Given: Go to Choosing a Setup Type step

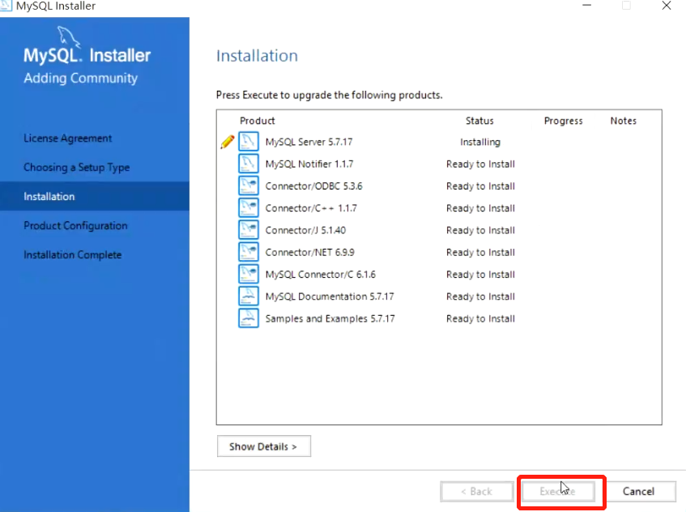Looking at the screenshot, I should point(77,167).
